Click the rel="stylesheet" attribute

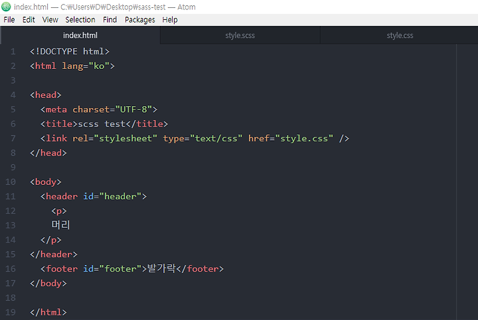pyautogui.click(x=115, y=138)
